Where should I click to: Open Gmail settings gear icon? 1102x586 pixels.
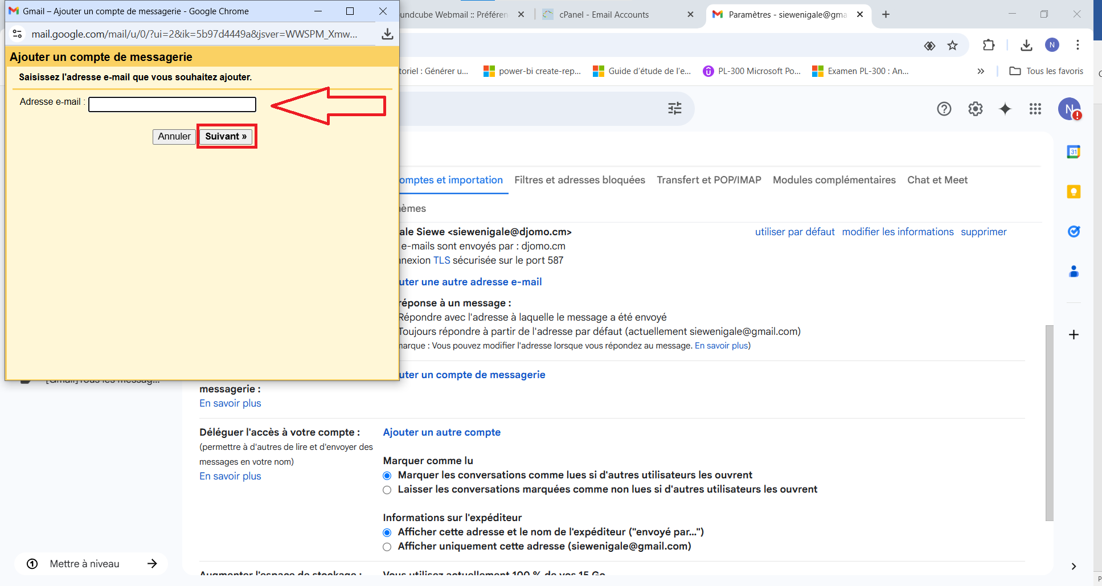[976, 109]
